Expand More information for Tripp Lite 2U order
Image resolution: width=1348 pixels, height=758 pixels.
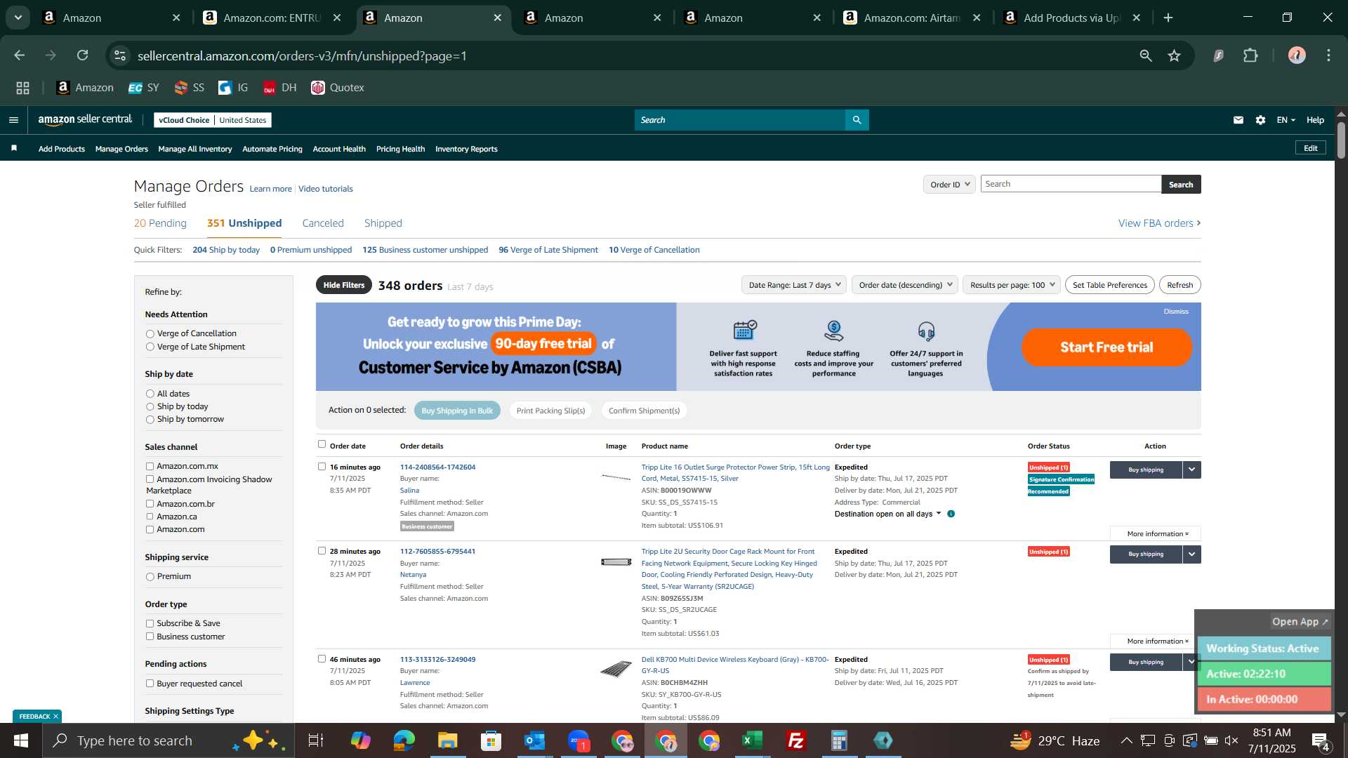tap(1157, 641)
